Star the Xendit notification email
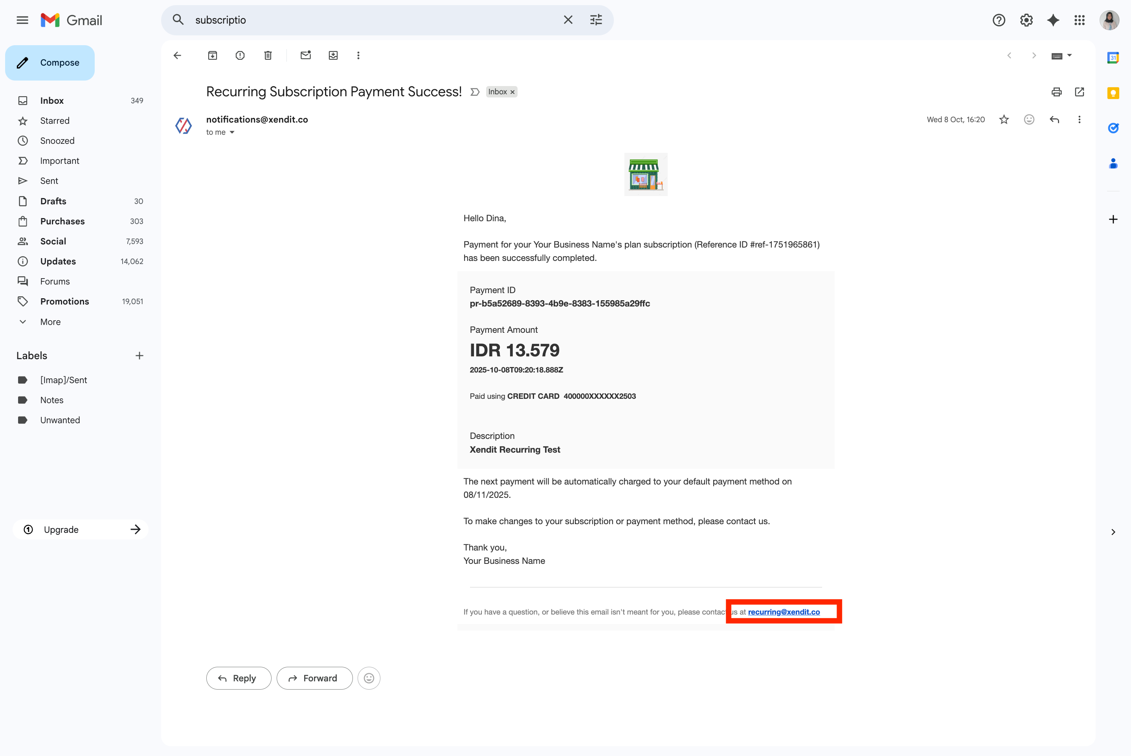This screenshot has width=1131, height=756. [x=1004, y=119]
